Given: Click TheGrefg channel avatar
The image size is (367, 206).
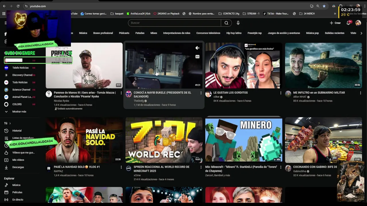Looking at the screenshot, I should pos(129,94).
